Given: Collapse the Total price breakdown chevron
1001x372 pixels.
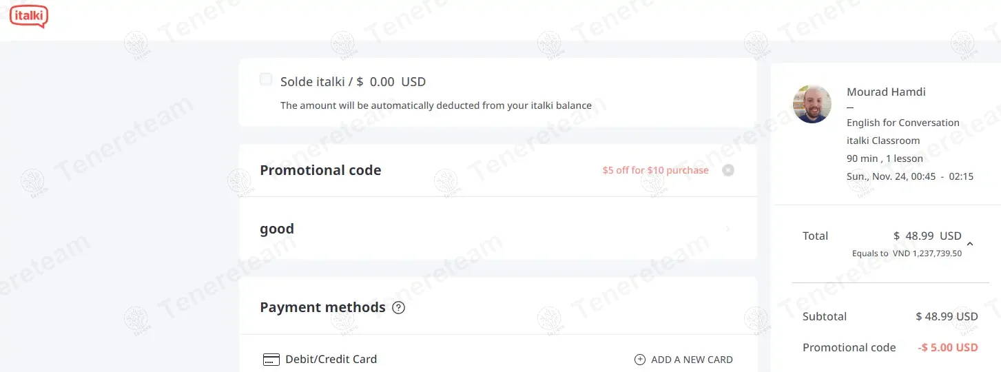Looking at the screenshot, I should 970,243.
